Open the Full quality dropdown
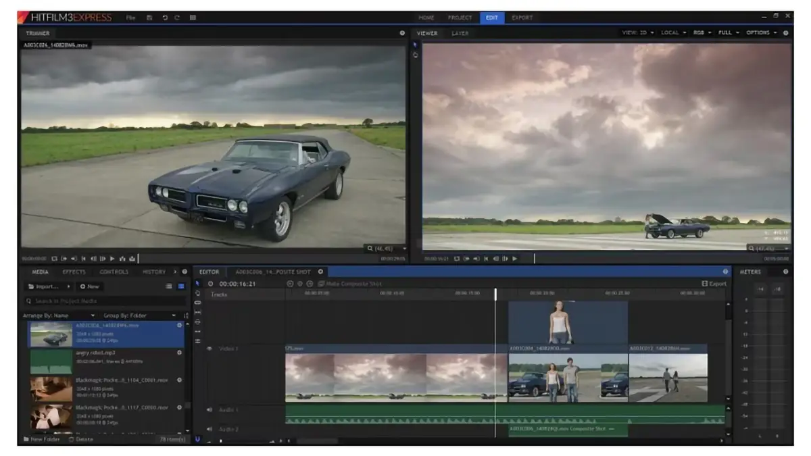 coord(729,32)
